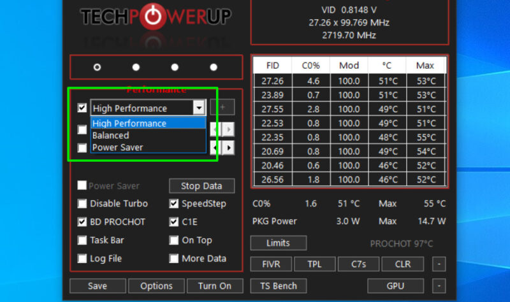Select the 22.35 FID table cell
Screen dimensions: 510x302
click(x=273, y=137)
